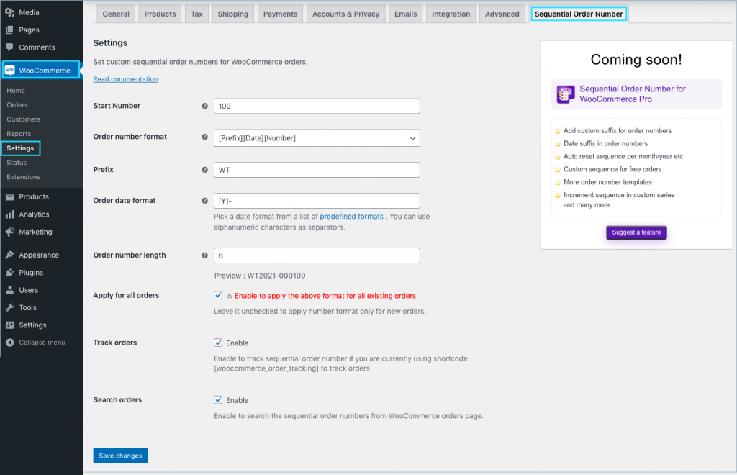This screenshot has width=737, height=475.
Task: Show help tip for Order number length
Action: 204,255
